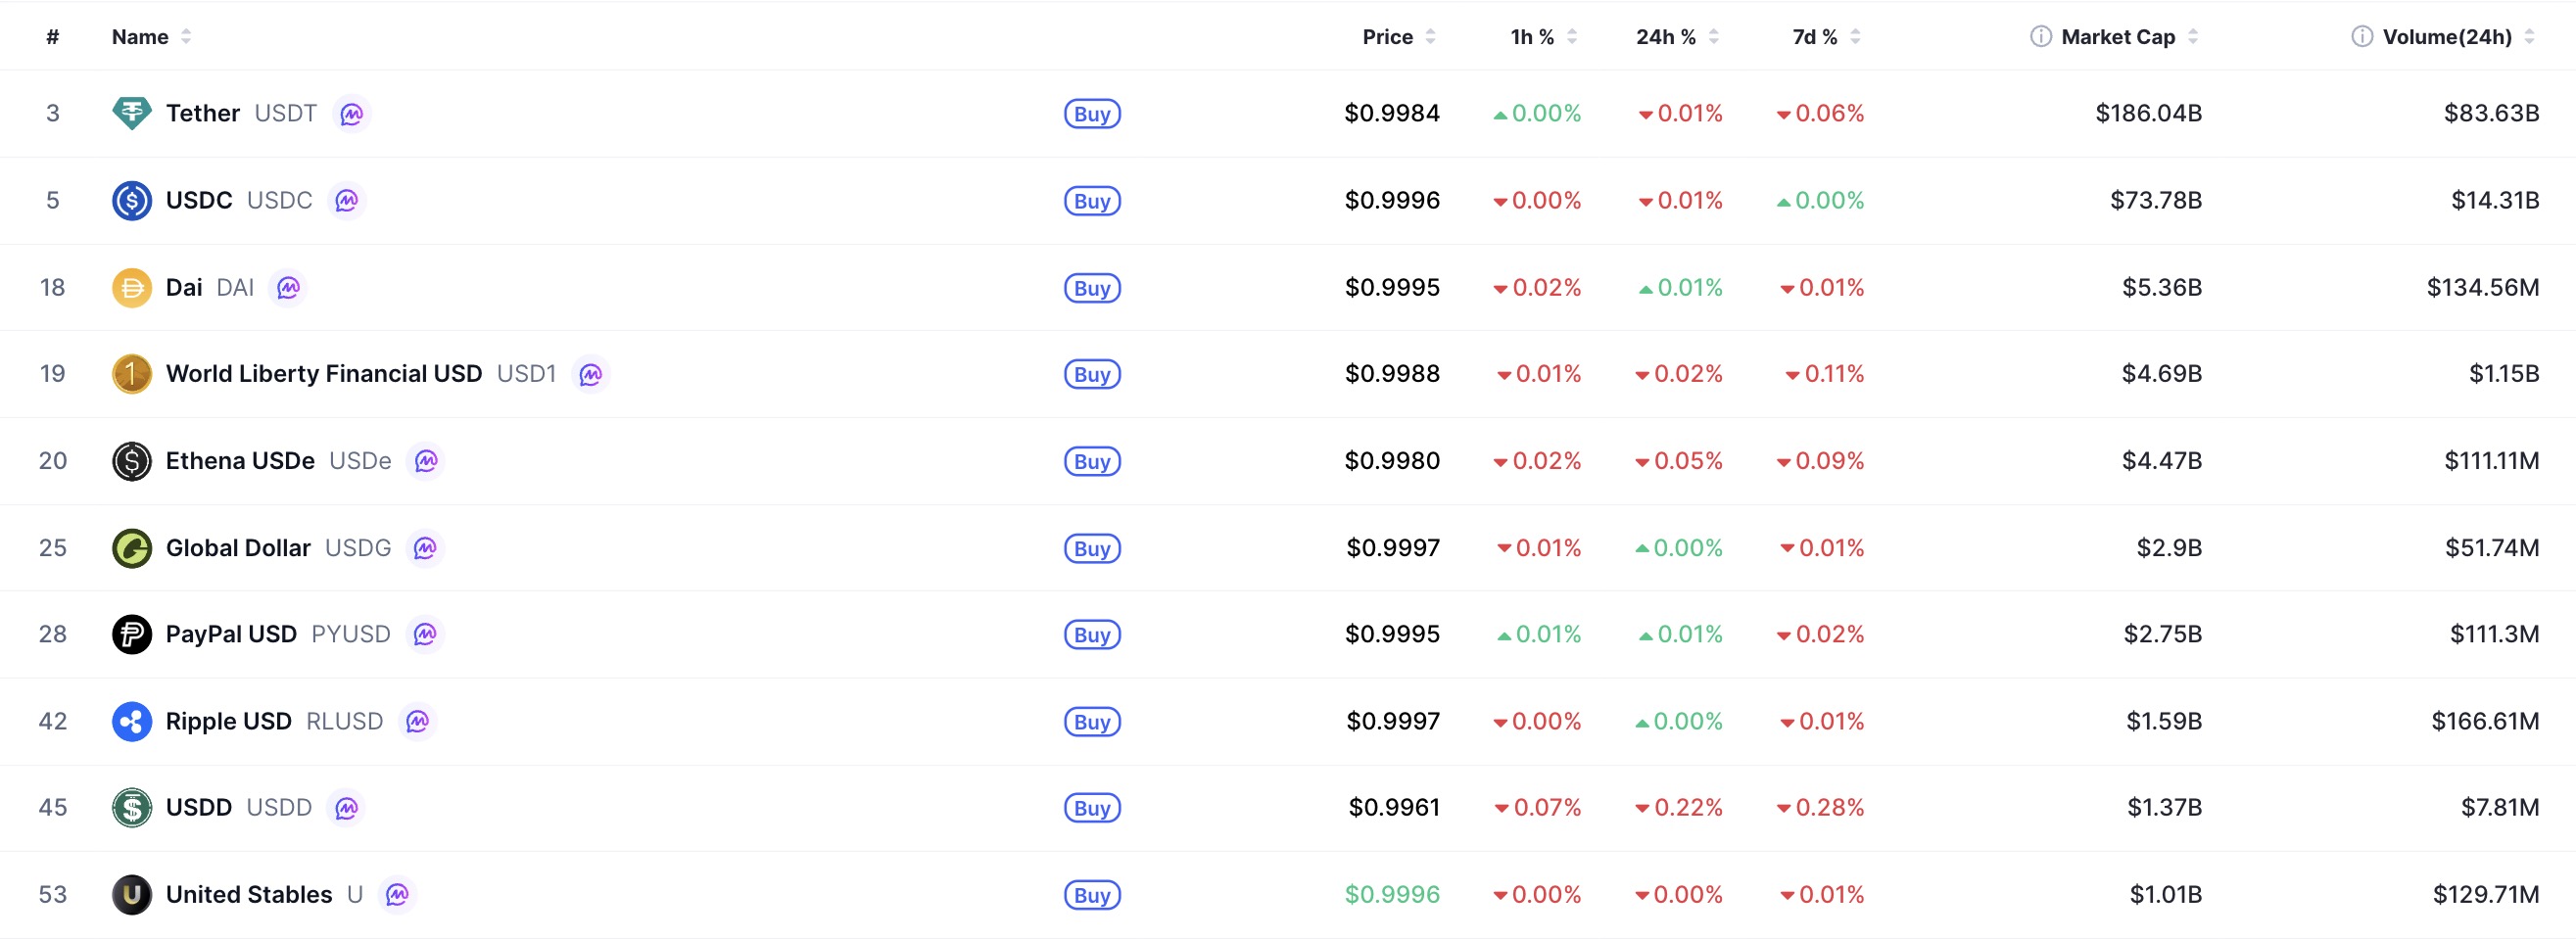Sort the table by Name column

coord(151,37)
